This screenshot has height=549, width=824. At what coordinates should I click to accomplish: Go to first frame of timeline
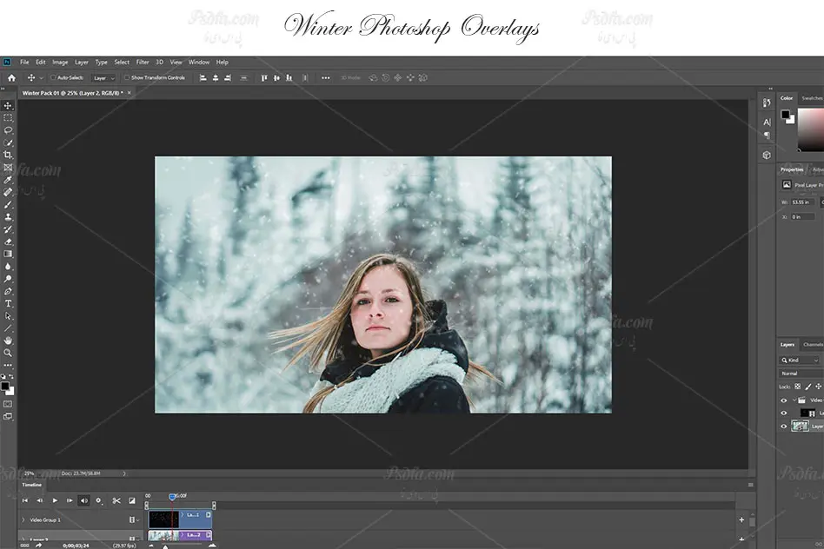coord(24,500)
